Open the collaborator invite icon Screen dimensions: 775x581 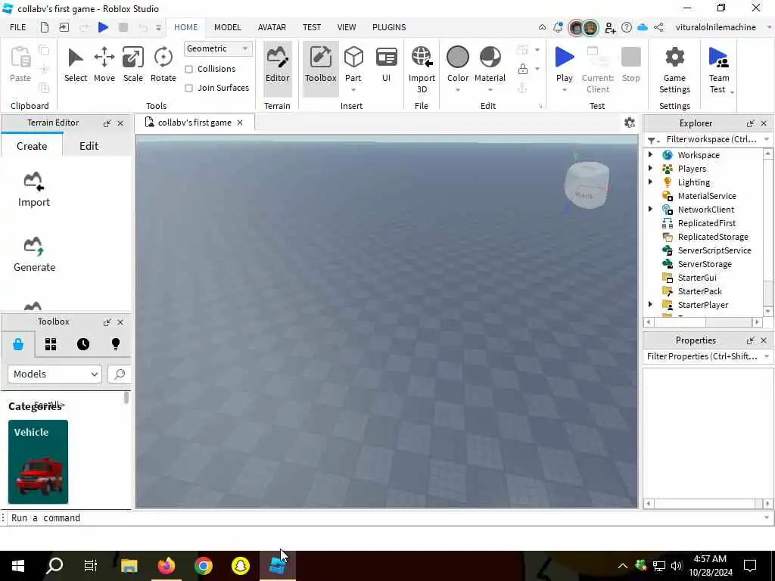coord(609,28)
